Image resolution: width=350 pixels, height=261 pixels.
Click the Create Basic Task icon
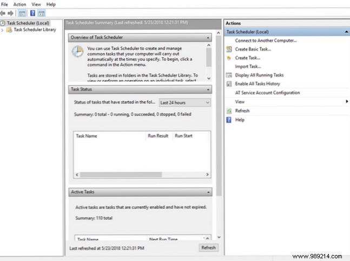pyautogui.click(x=230, y=49)
